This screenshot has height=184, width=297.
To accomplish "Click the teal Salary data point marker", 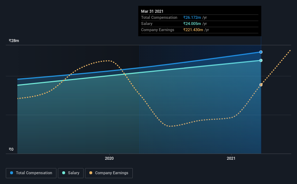I will 261,60.
